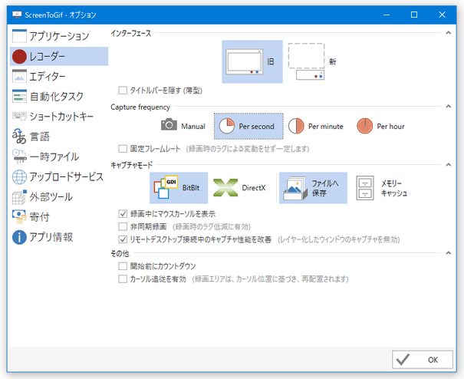Select Per second capture frequency

pos(248,126)
